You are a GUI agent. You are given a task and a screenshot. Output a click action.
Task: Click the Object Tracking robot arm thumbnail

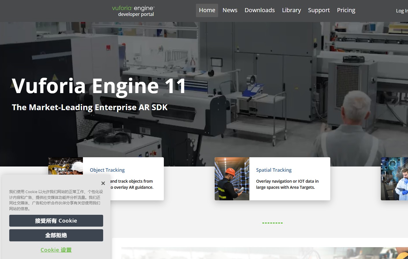(66, 166)
